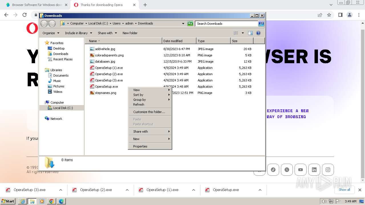Viewport: 365px width, 205px height.
Task: Open the TikTok social icon
Action: click(273, 170)
